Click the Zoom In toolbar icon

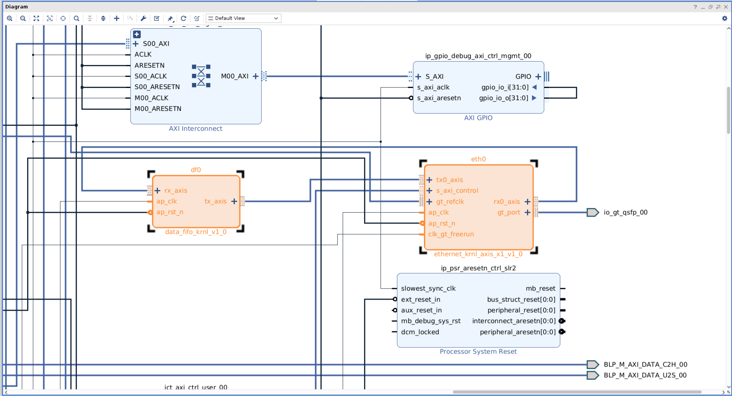[10, 18]
